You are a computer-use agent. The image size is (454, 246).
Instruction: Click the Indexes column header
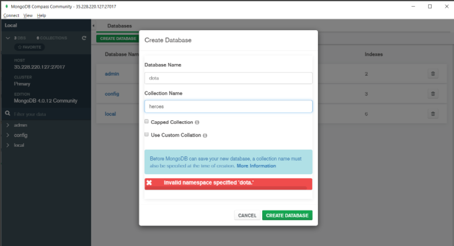click(x=373, y=55)
